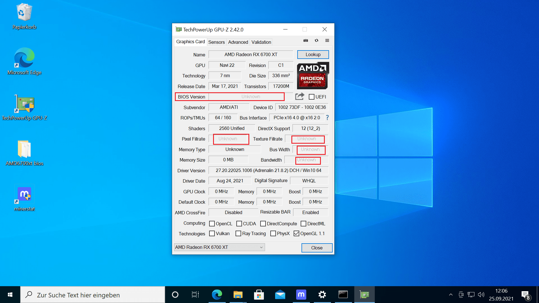Click the Windows search box
This screenshot has width=539, height=303.
point(93,295)
